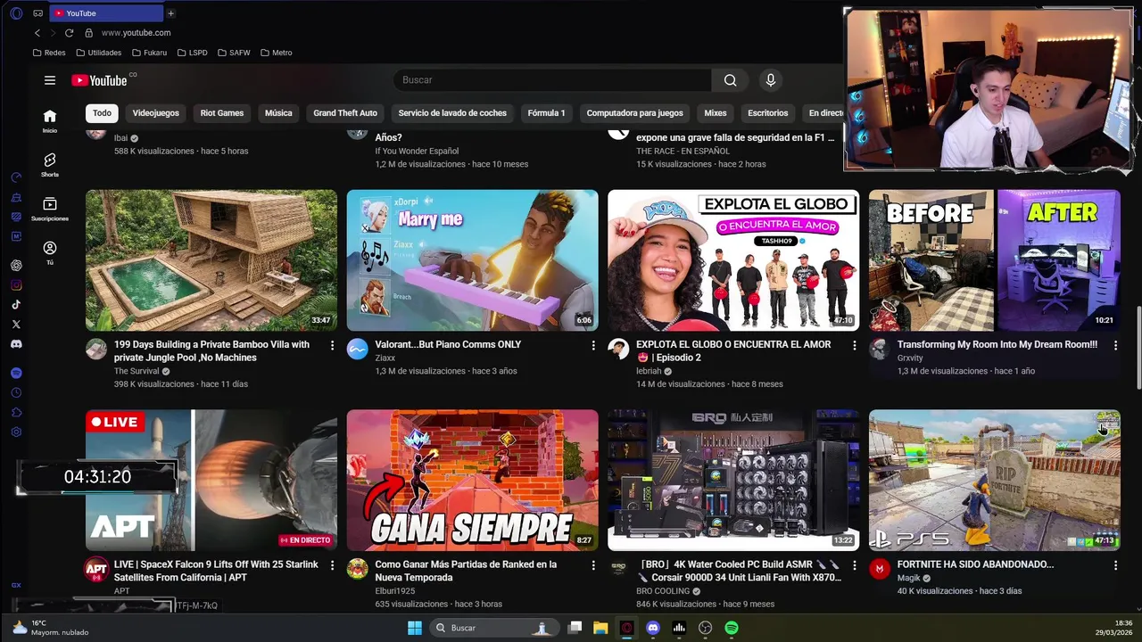1142x642 pixels.
Task: Select the Mixes filter chip
Action: click(x=716, y=113)
